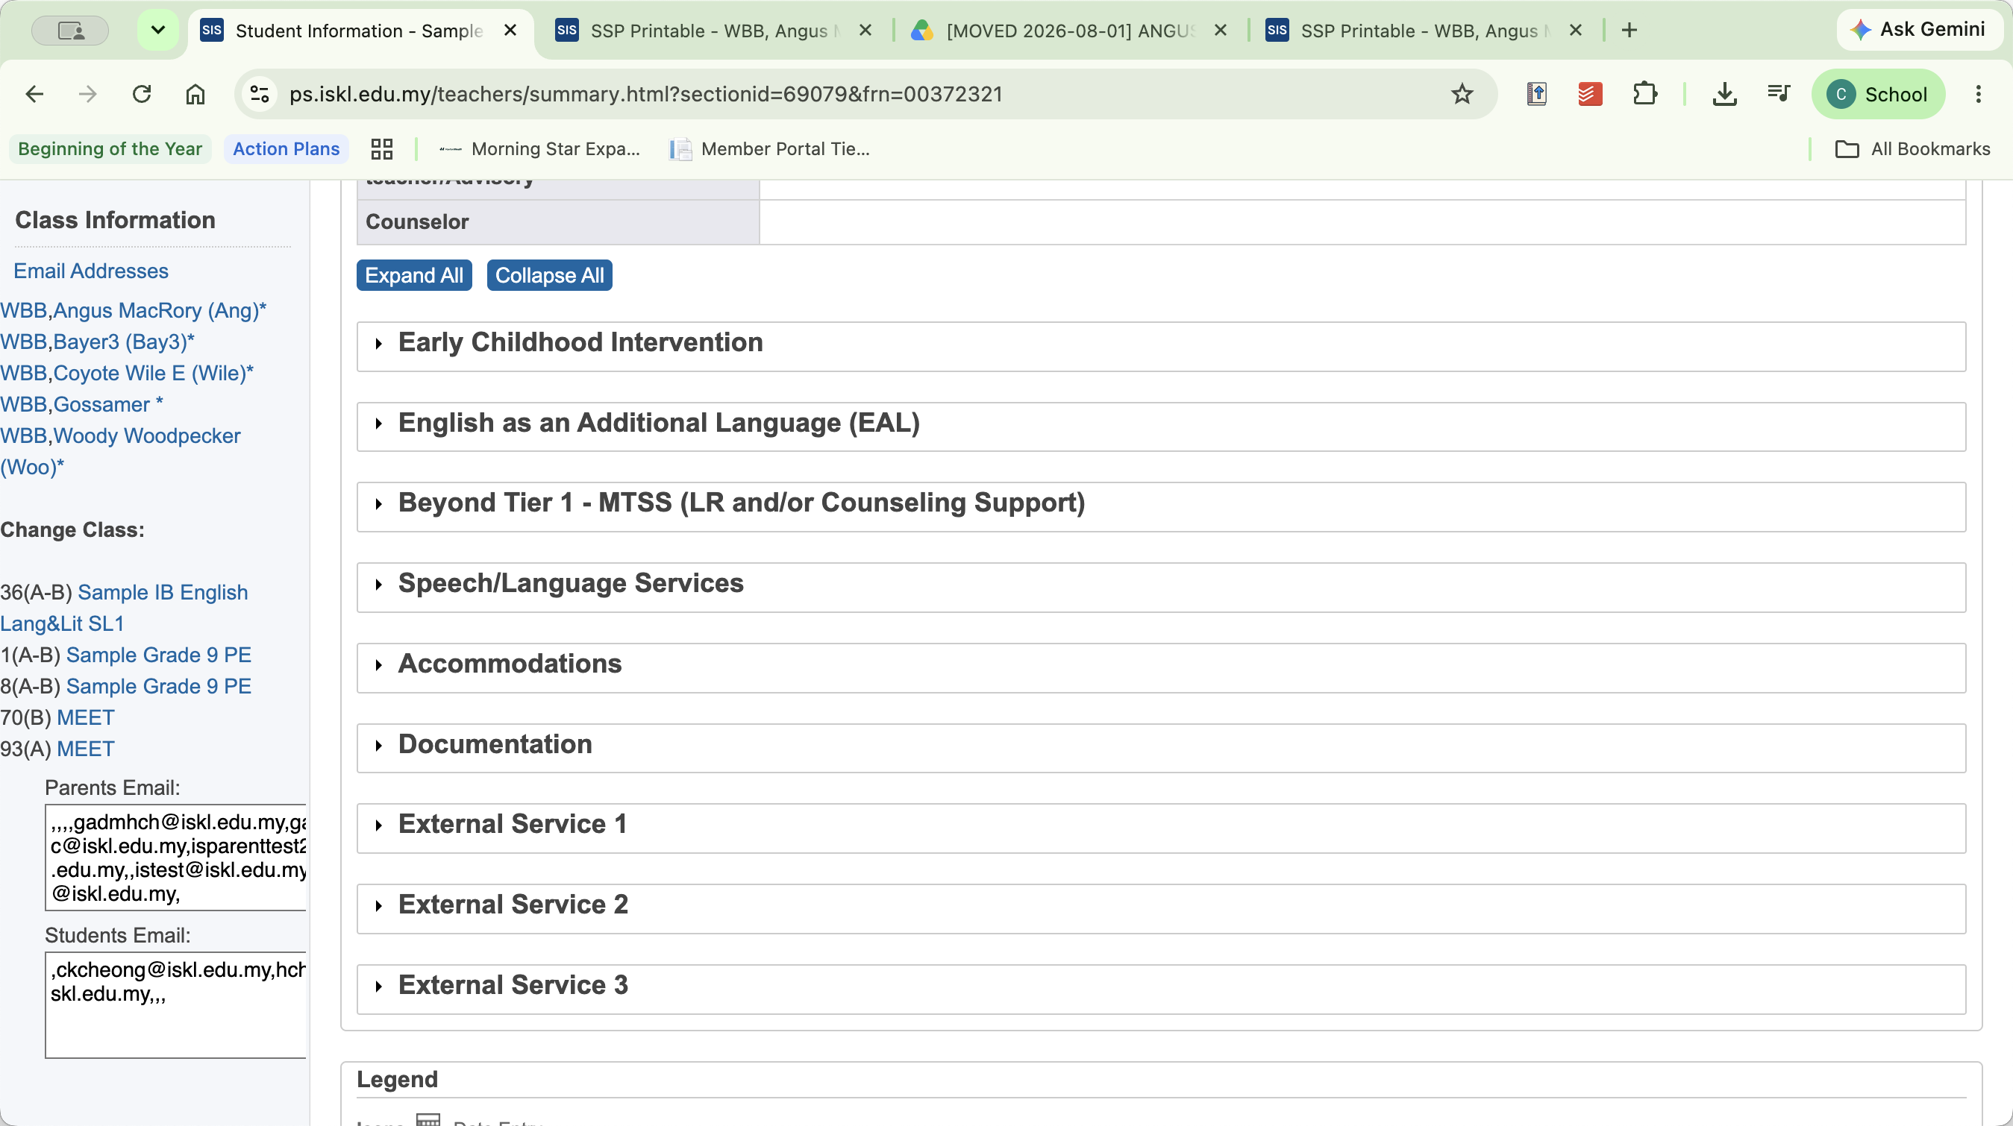Viewport: 2013px width, 1126px height.
Task: Click inside the Parents Email text box
Action: [176, 858]
